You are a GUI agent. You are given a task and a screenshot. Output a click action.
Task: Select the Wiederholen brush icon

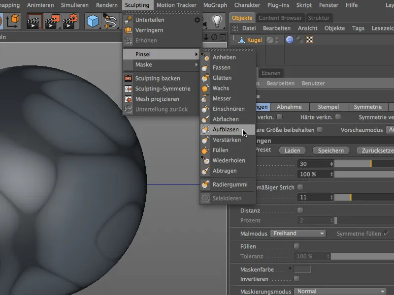point(205,160)
